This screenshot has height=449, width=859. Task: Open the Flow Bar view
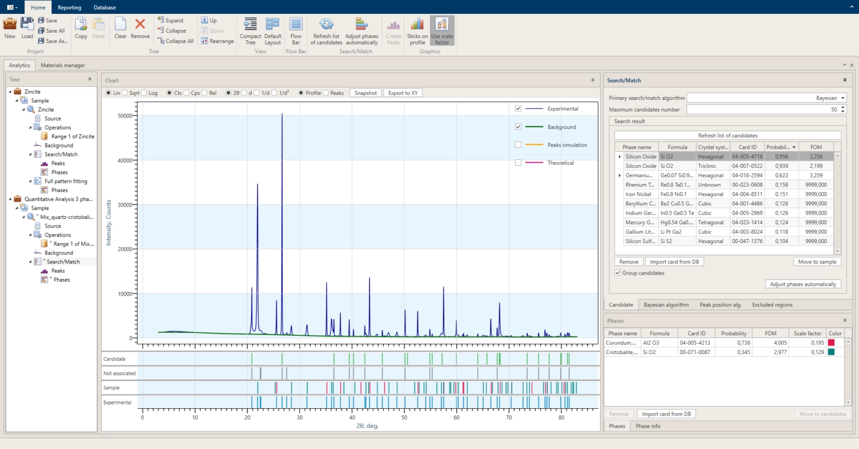click(296, 25)
